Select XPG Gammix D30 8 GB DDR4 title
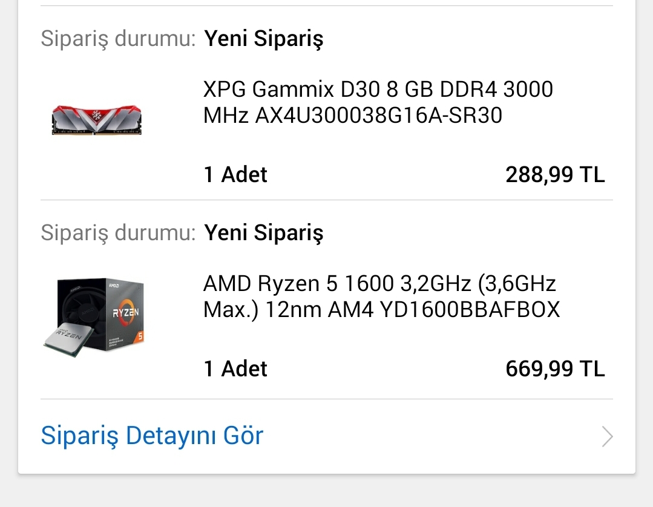653x507 pixels. 378,102
